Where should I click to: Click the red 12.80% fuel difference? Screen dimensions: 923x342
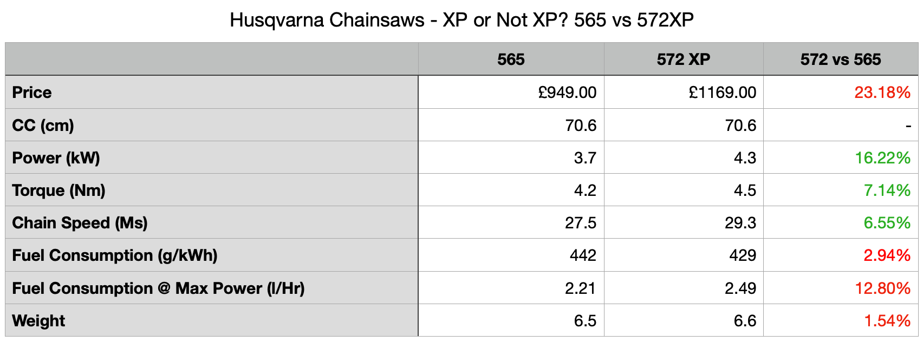coord(882,288)
